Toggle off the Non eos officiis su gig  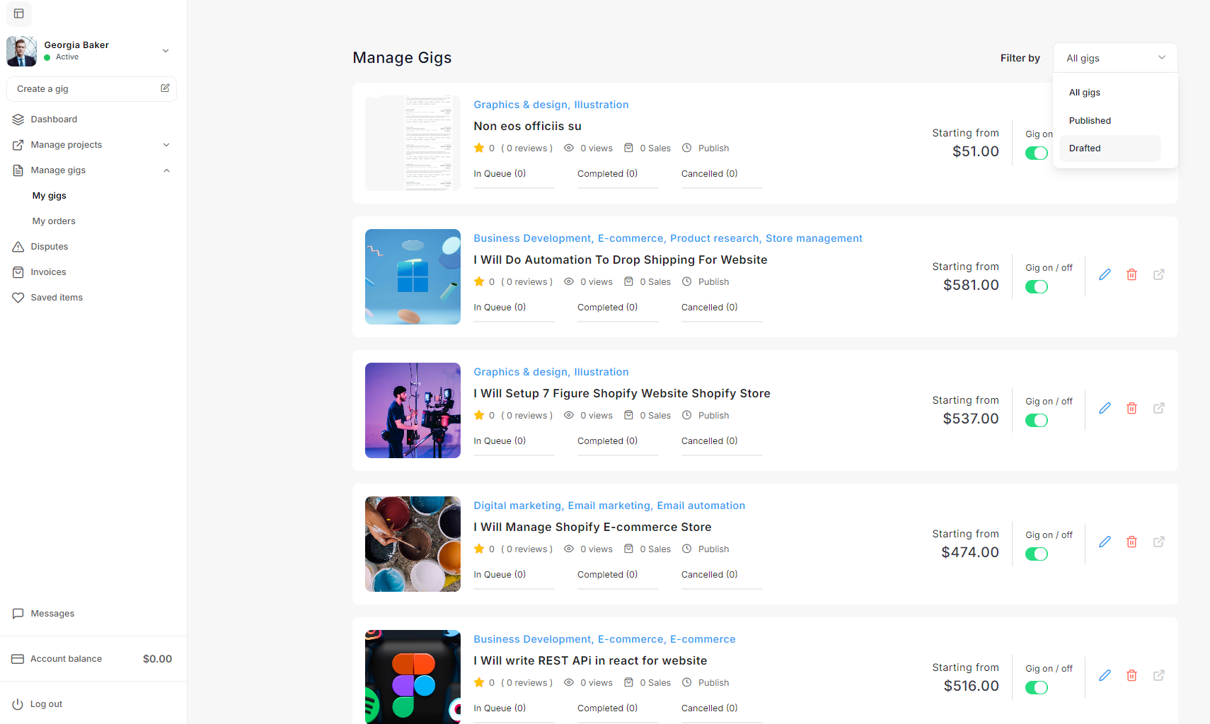click(x=1036, y=153)
